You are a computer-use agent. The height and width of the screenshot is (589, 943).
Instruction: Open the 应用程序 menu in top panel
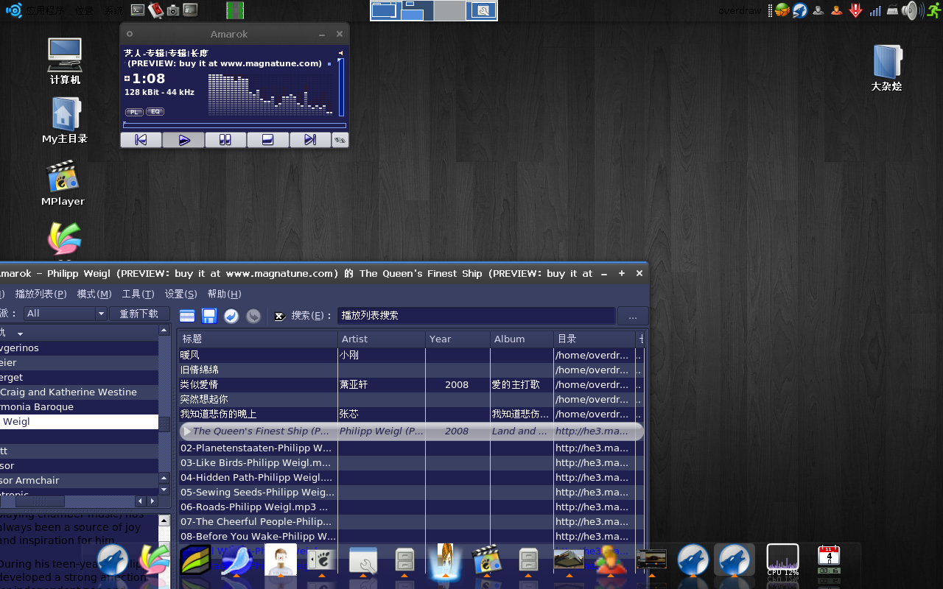(45, 10)
